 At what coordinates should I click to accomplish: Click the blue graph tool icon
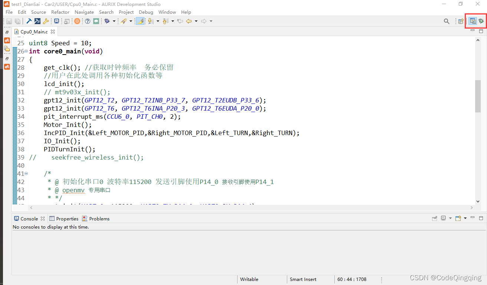(37, 21)
